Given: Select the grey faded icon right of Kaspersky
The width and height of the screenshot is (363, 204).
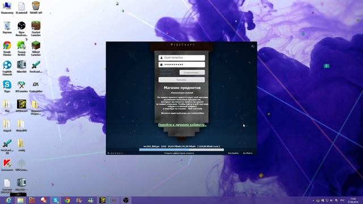Looking at the screenshot, I should (22, 165).
